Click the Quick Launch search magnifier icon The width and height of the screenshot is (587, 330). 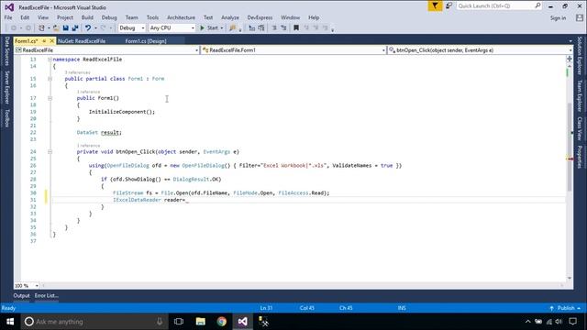537,5
